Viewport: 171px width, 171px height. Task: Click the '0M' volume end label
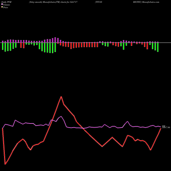pyautogui.click(x=163, y=126)
